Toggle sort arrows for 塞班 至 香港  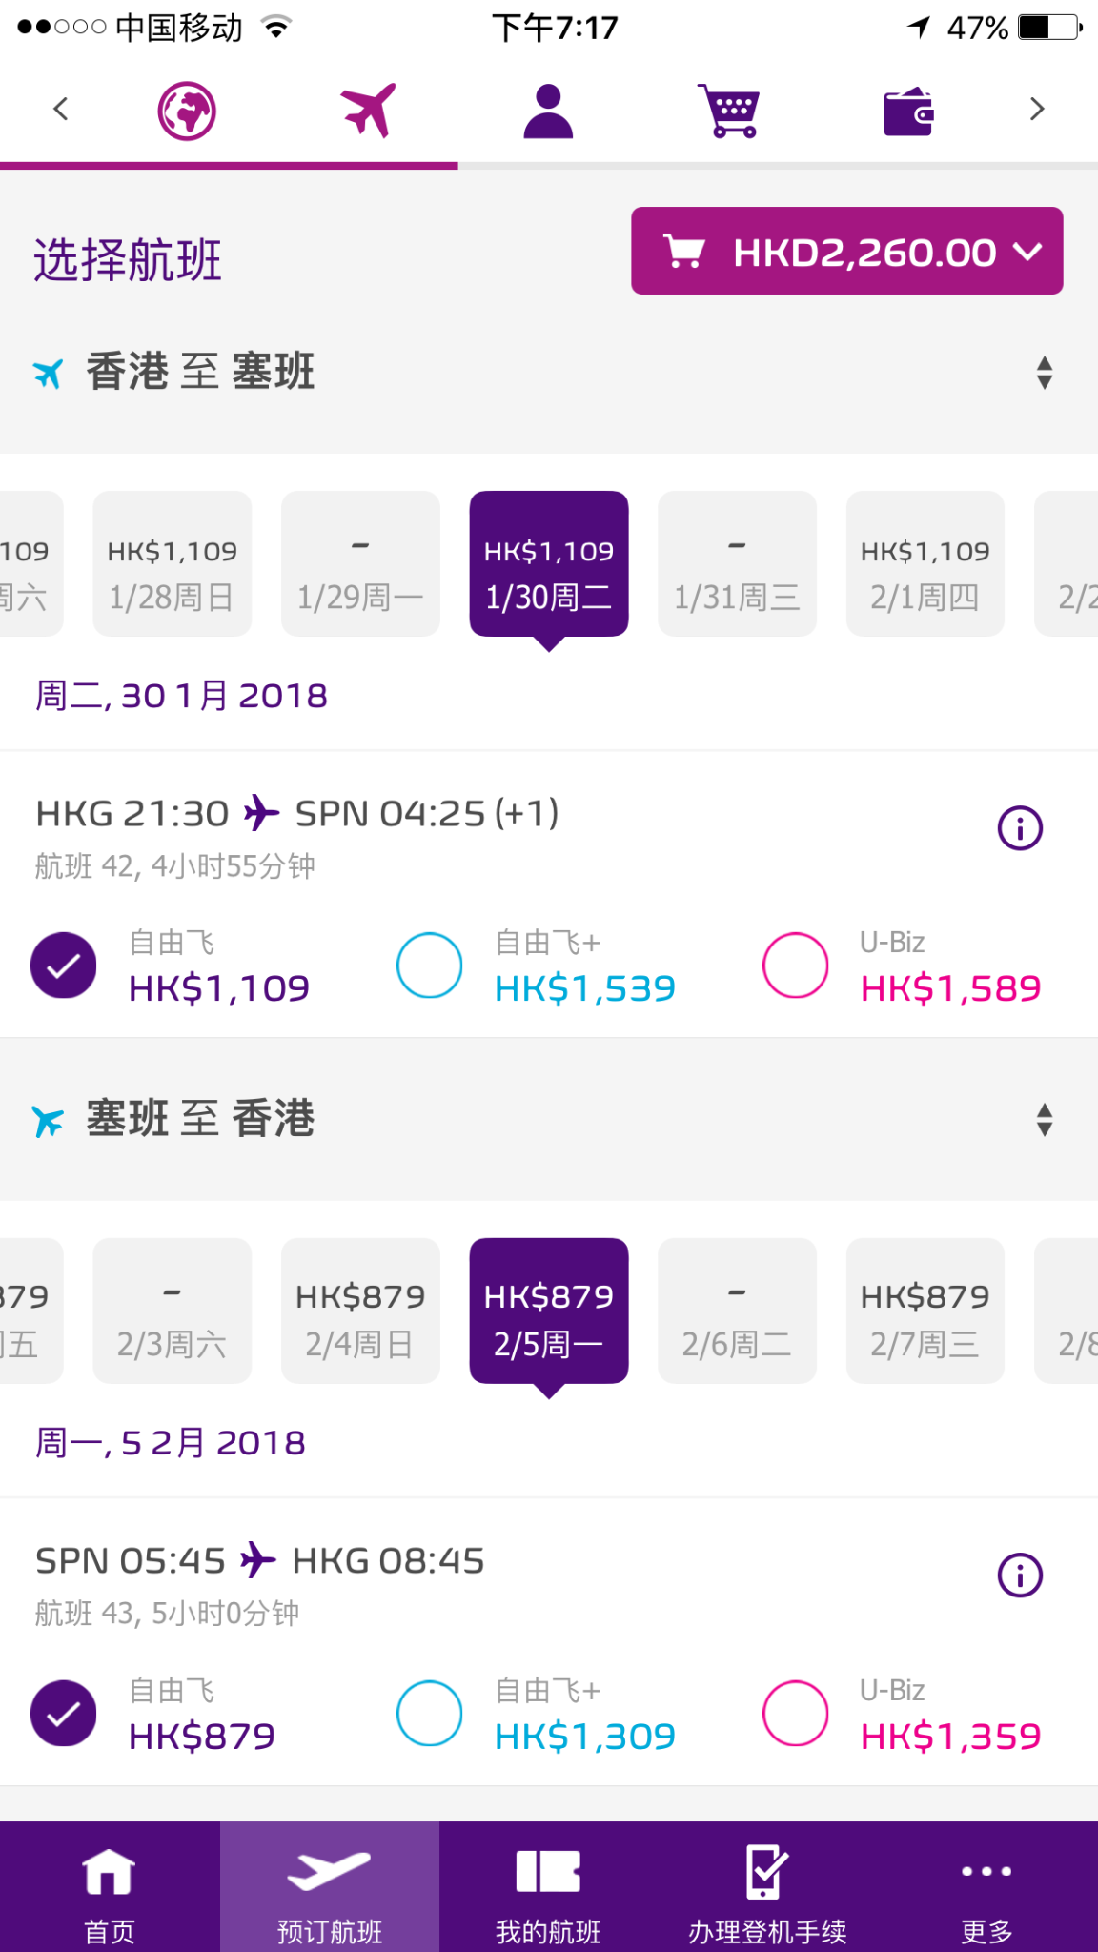tap(1045, 1120)
